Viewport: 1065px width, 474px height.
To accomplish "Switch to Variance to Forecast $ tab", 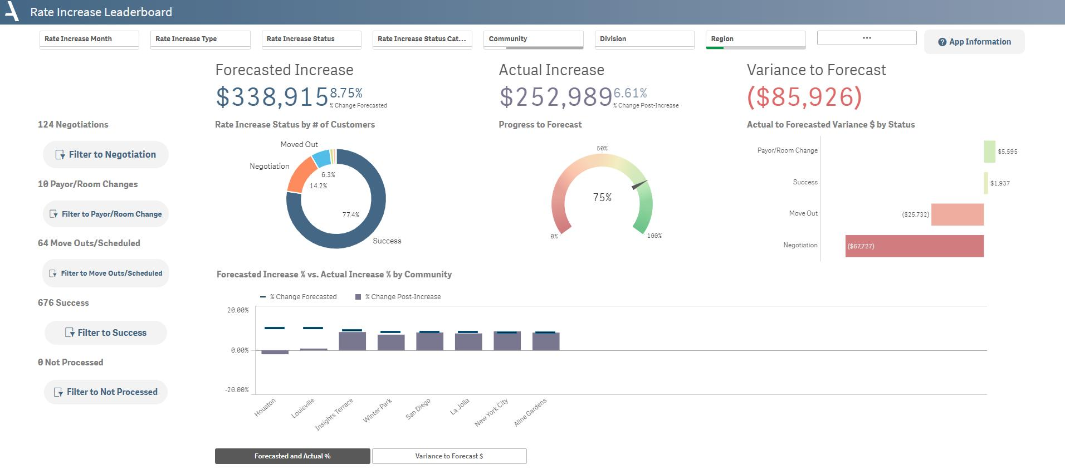I will pyautogui.click(x=449, y=456).
